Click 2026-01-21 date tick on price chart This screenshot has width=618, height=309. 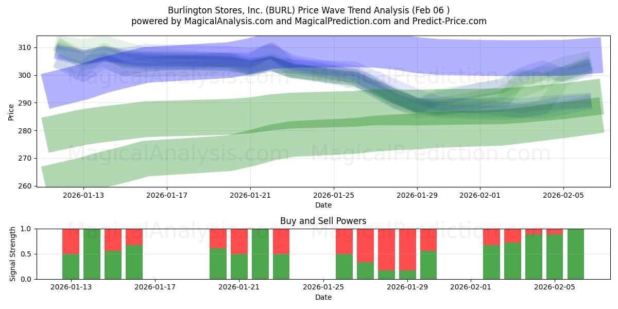(250, 195)
